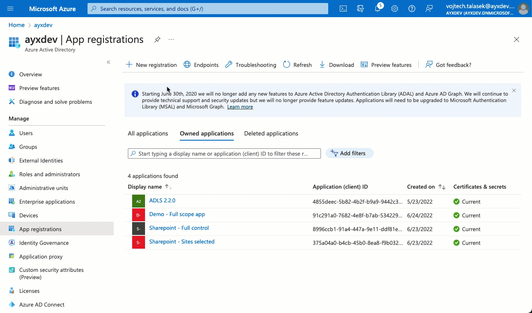Viewport: 532px width, 313px height.
Task: Open the feedback icon in top bar
Action: coord(429,9)
